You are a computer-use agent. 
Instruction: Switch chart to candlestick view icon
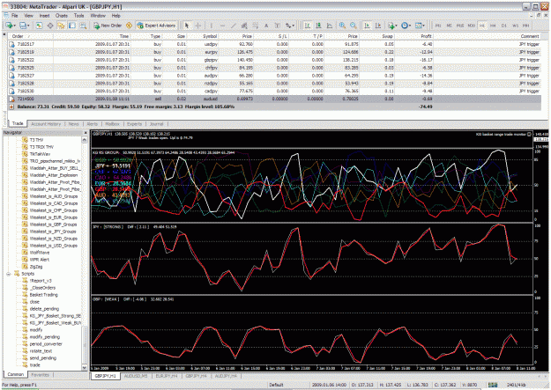click(318, 26)
